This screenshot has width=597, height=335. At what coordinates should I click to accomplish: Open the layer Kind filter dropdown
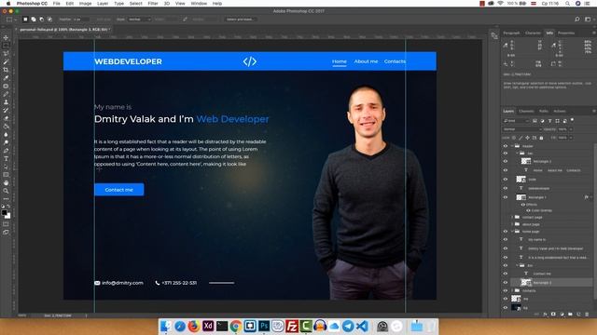pyautogui.click(x=516, y=121)
